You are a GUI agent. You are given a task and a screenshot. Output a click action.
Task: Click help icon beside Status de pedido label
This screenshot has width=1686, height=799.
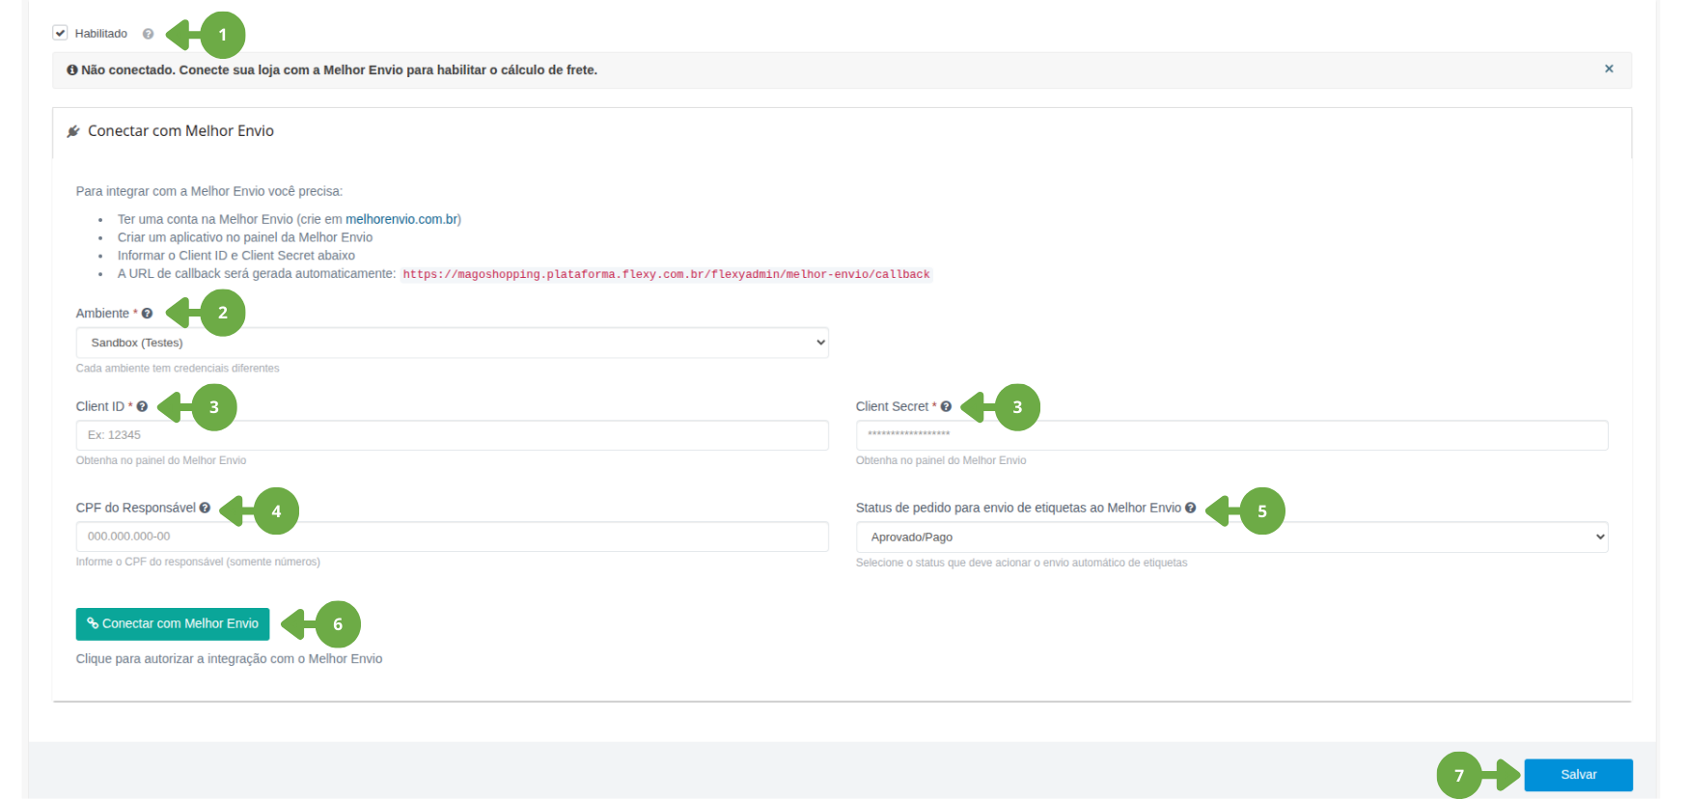1190,509
